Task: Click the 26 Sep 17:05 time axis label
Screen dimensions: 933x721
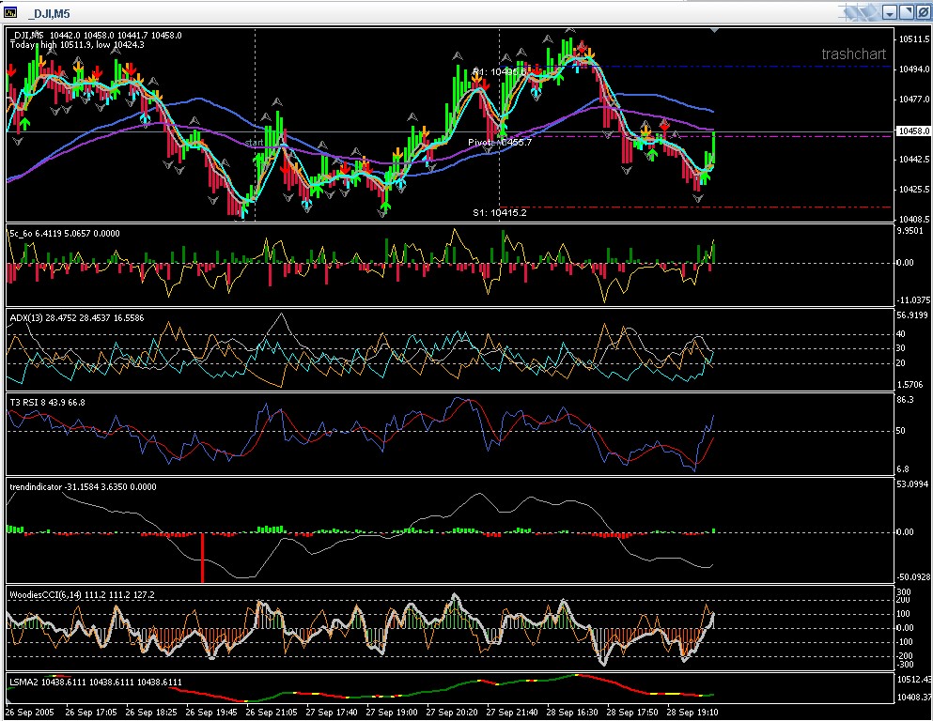Action: coord(91,713)
